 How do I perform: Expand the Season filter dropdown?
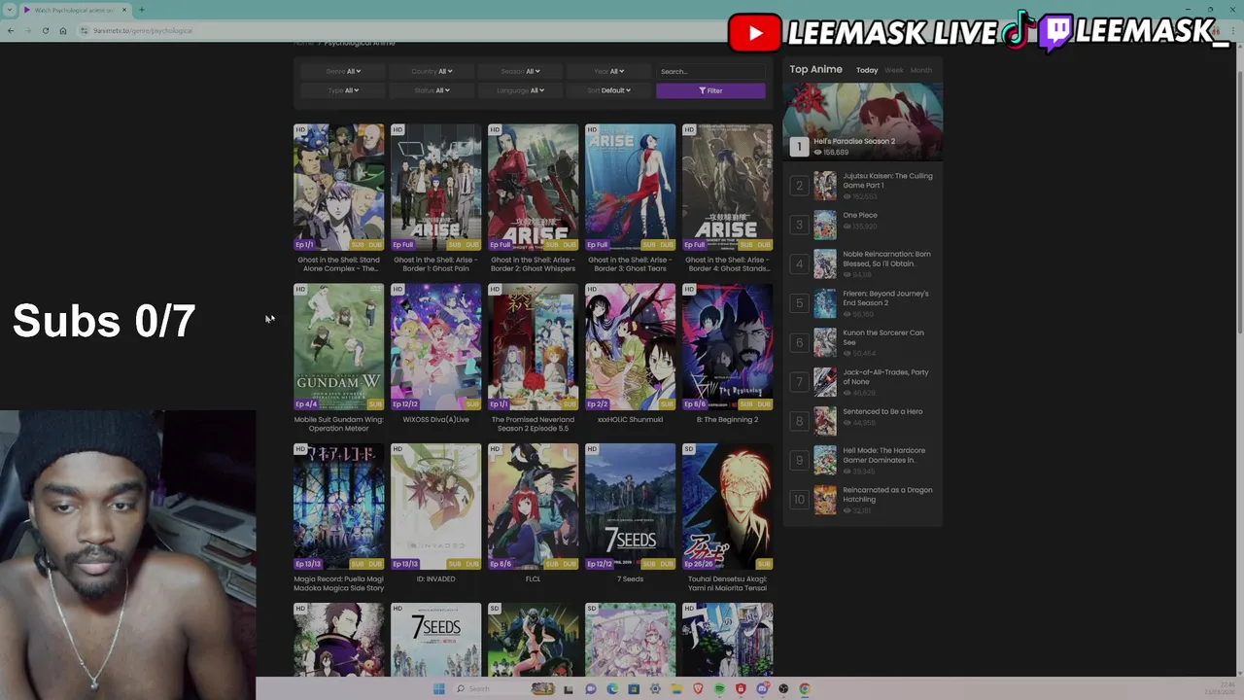[520, 71]
